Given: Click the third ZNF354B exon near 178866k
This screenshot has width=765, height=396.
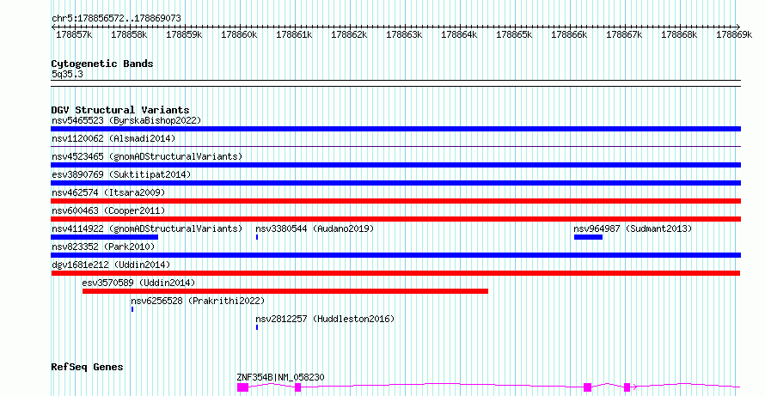Looking at the screenshot, I should (587, 387).
